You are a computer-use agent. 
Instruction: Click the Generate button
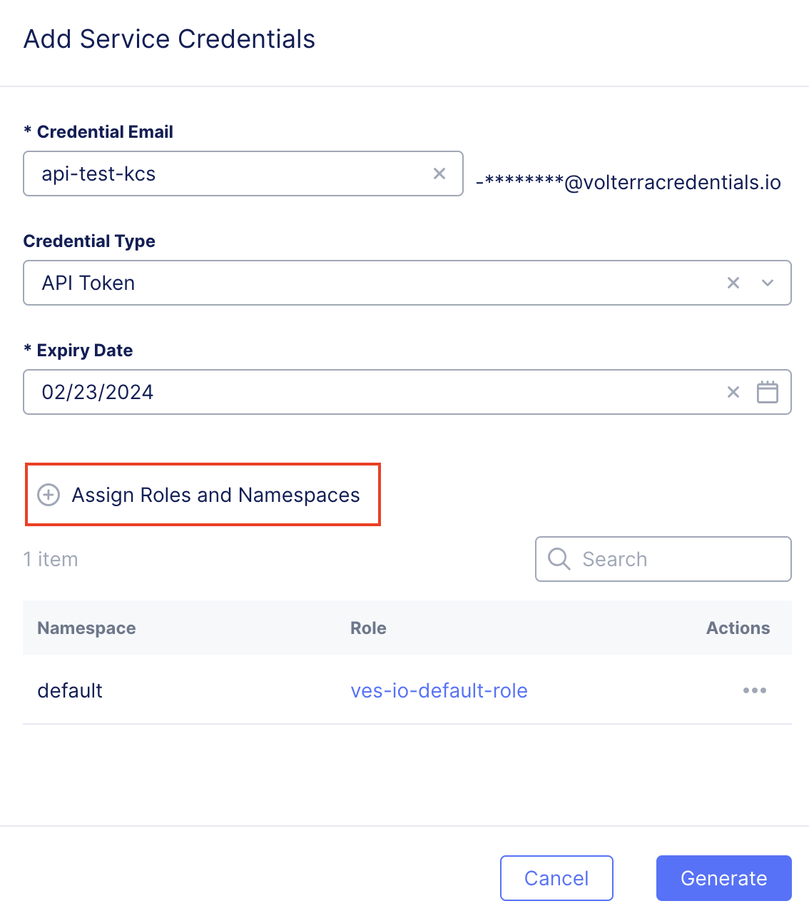[723, 878]
